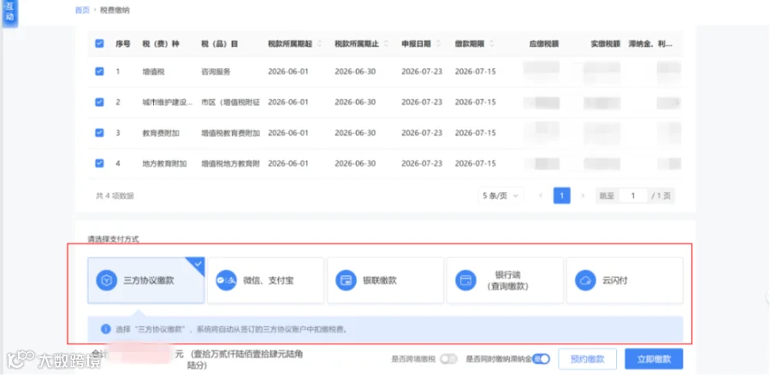Select 银行端（查询缴款） payment method
The width and height of the screenshot is (770, 375).
[506, 281]
